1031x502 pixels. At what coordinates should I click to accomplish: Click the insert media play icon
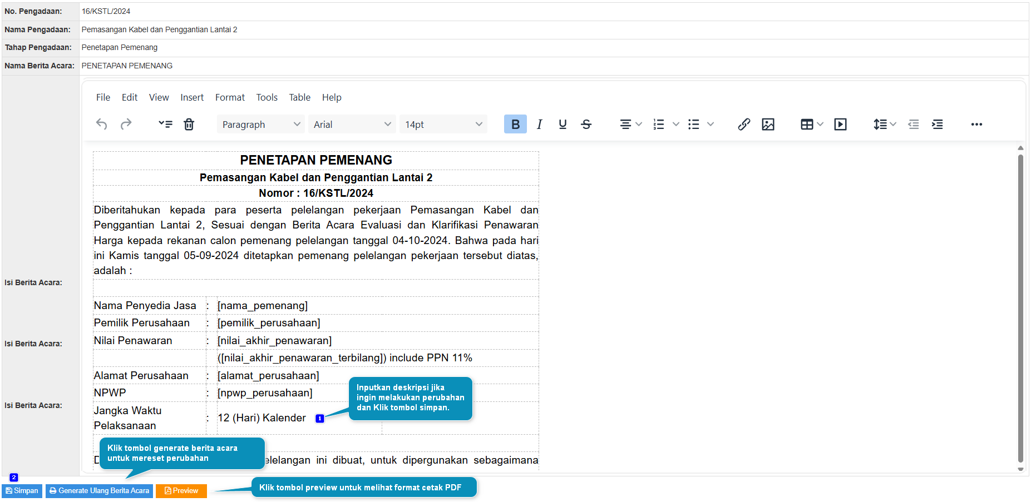[x=840, y=124]
